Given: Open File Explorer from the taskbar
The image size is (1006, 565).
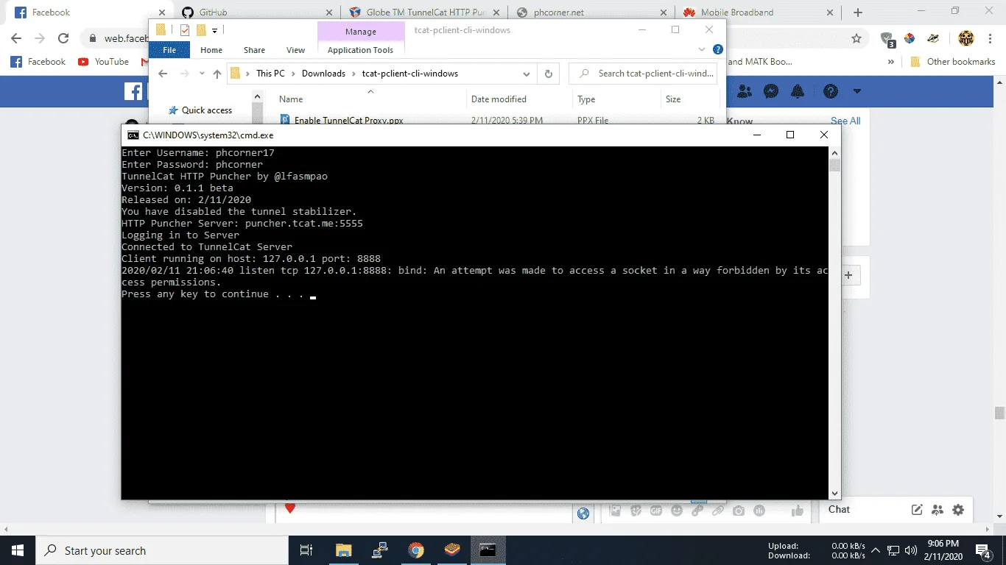Looking at the screenshot, I should tap(343, 550).
